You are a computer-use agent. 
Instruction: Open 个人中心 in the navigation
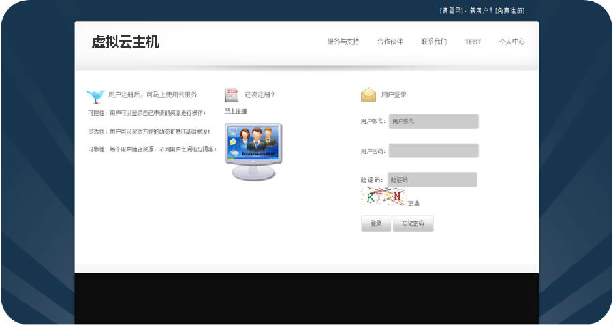[x=512, y=42]
